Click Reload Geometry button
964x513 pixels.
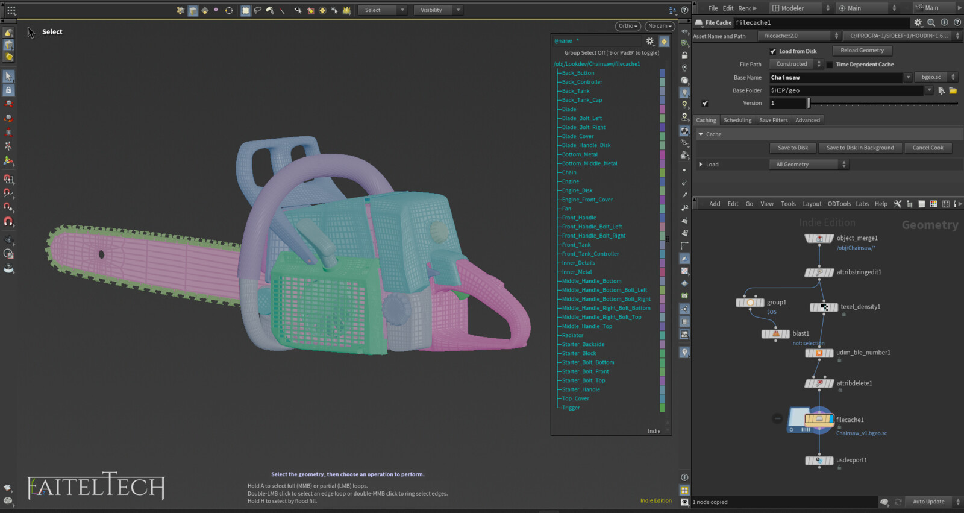pos(862,51)
